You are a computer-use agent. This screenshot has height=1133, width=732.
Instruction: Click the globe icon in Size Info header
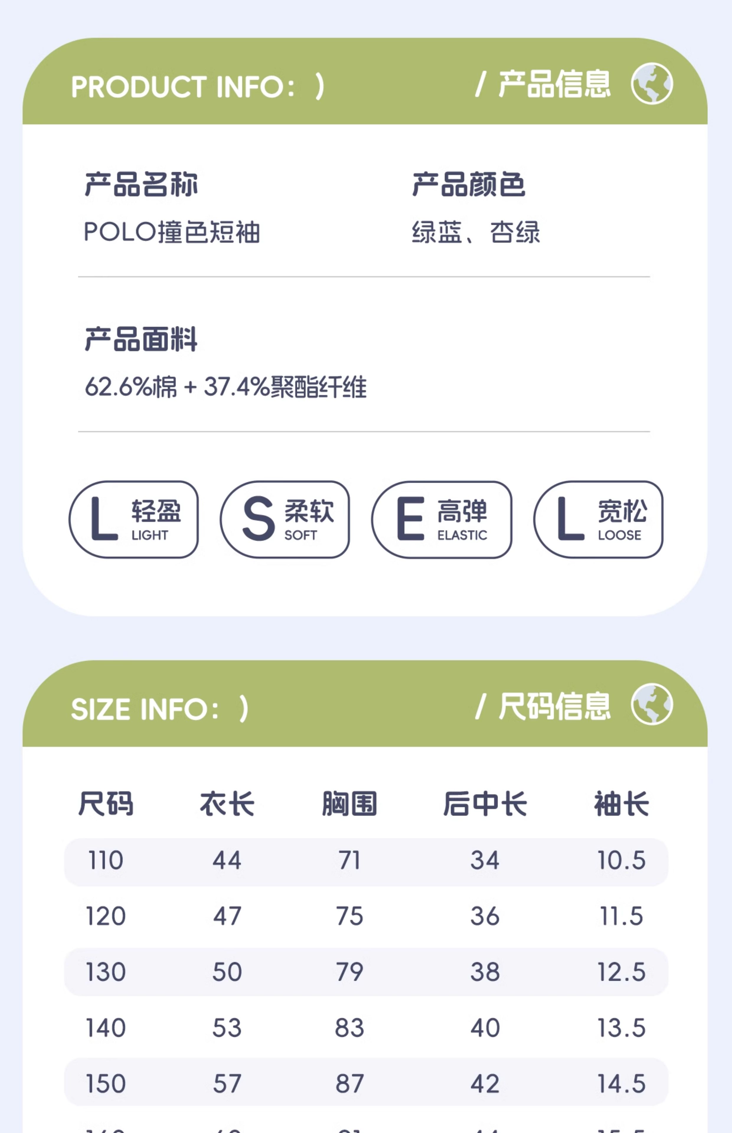coord(652,704)
